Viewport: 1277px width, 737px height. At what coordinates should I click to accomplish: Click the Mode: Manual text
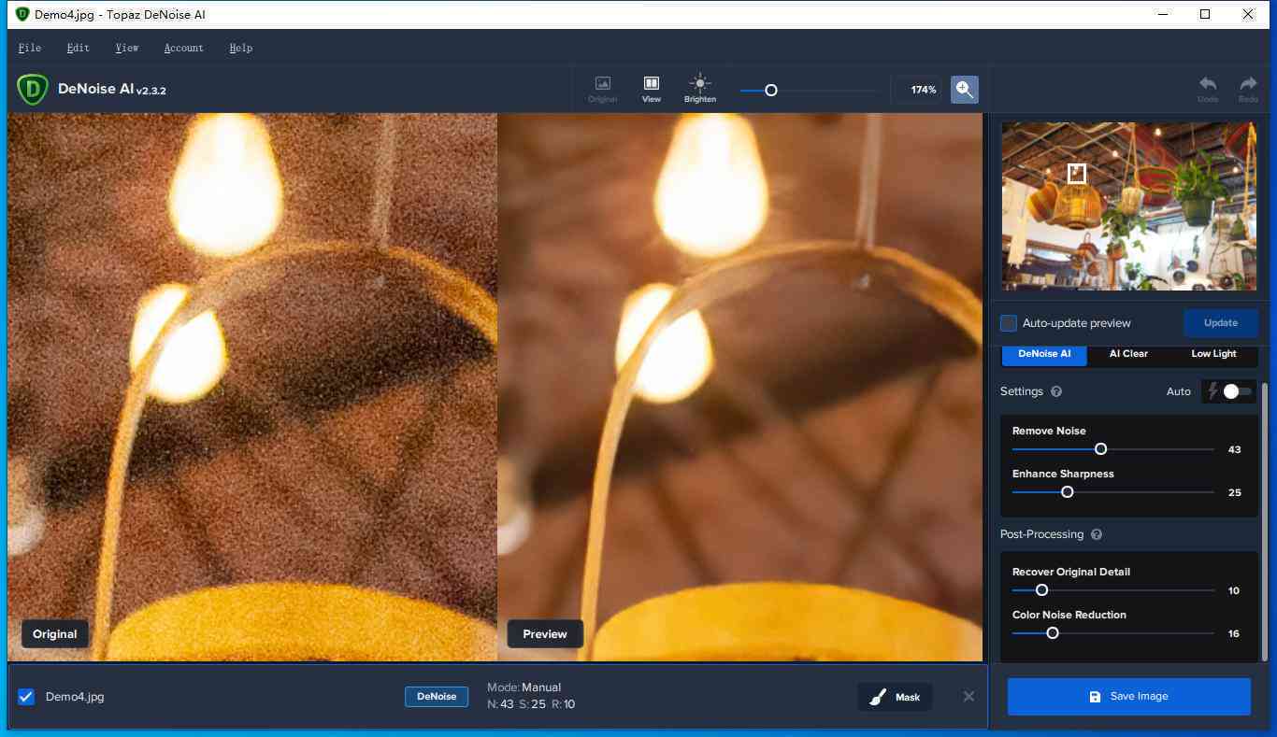524,687
